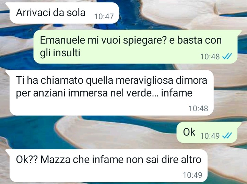247x184 pixels.
Task: Tap the blue double-check on the Ok message
Action: coord(227,136)
